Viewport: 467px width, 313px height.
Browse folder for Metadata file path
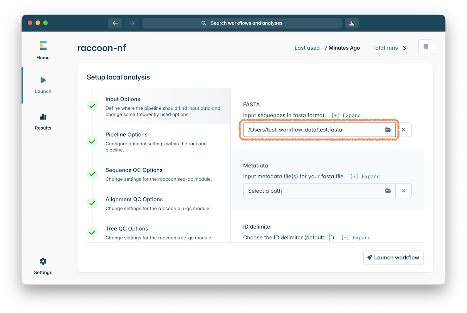click(x=388, y=191)
